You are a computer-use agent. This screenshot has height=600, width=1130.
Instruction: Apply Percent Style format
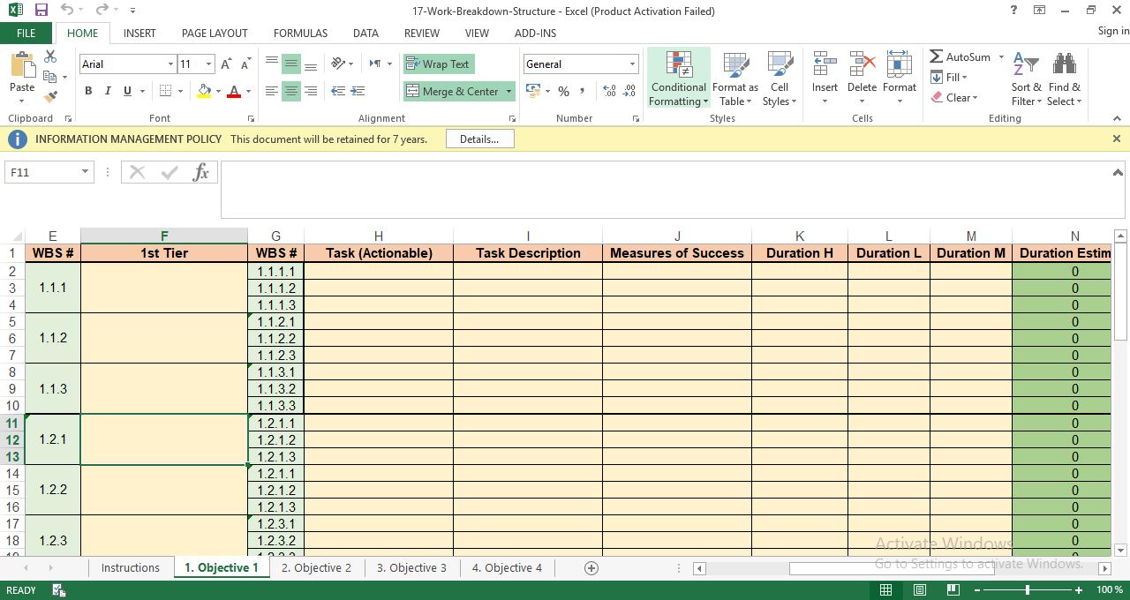coord(563,91)
